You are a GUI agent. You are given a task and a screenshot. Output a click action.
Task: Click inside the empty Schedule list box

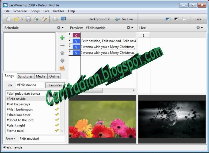tap(29, 52)
